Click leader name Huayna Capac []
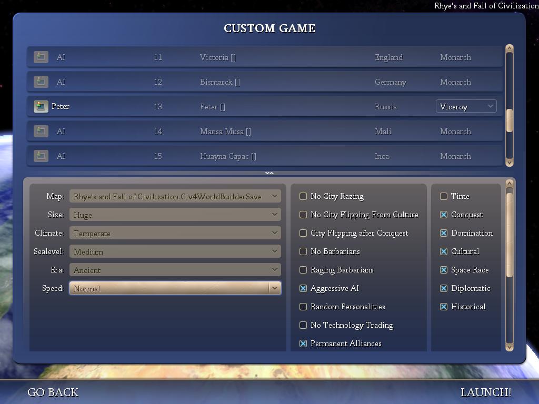Screen dimensions: 539x404 point(228,156)
